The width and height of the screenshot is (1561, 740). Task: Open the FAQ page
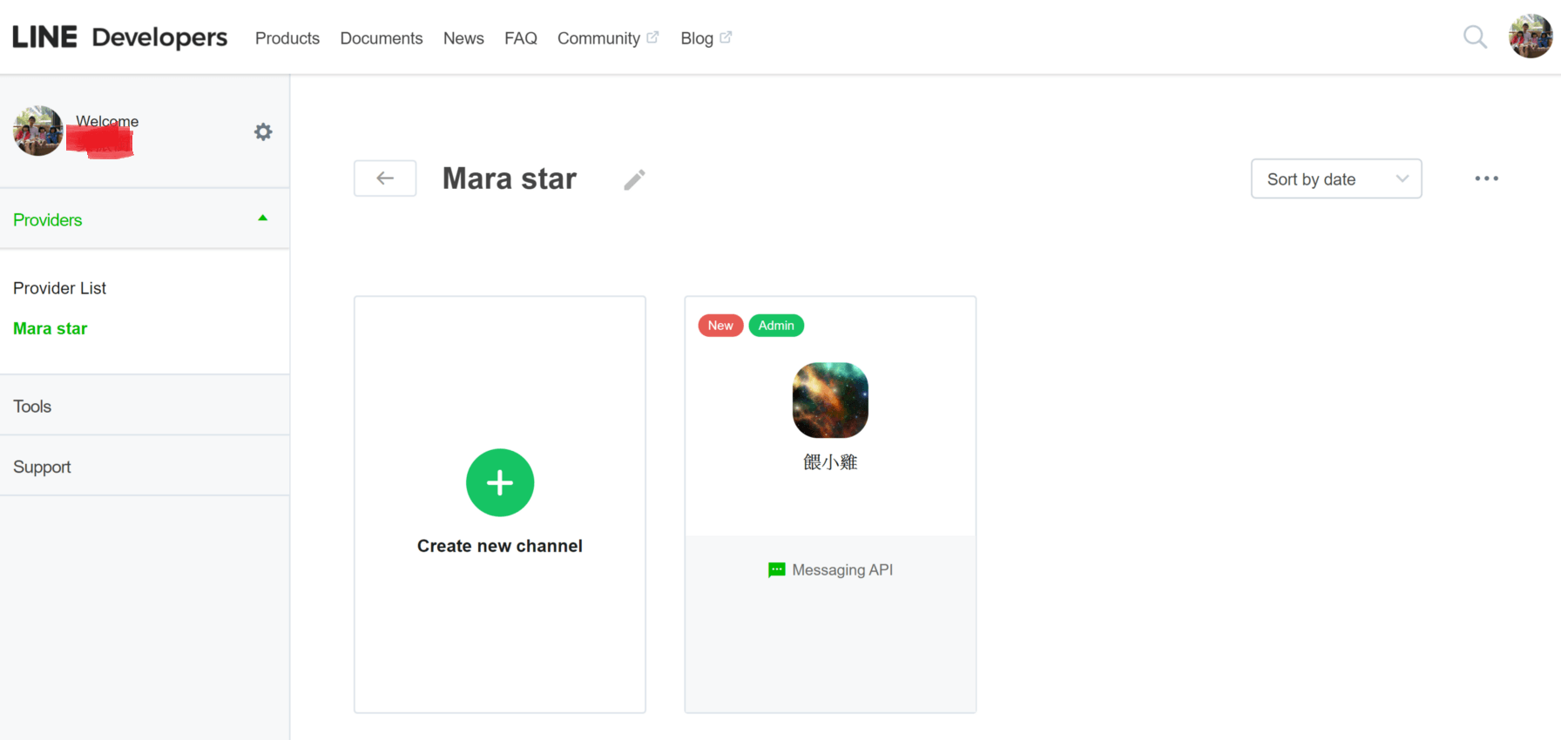tap(521, 38)
